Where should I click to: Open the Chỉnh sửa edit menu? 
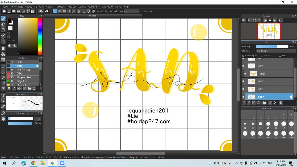(17, 7)
